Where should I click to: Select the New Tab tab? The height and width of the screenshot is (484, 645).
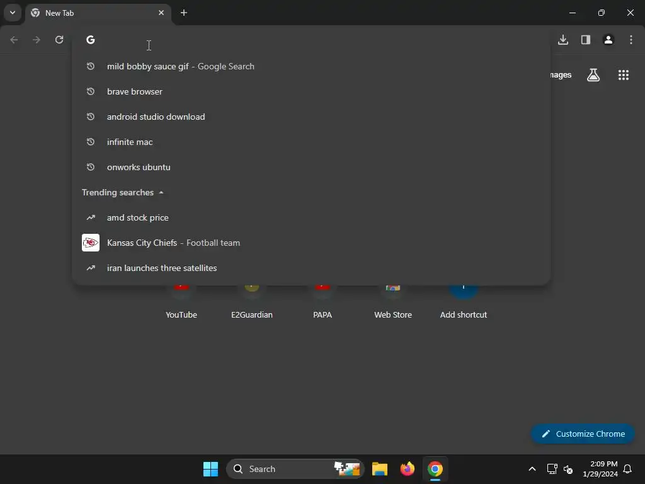pyautogui.click(x=98, y=14)
